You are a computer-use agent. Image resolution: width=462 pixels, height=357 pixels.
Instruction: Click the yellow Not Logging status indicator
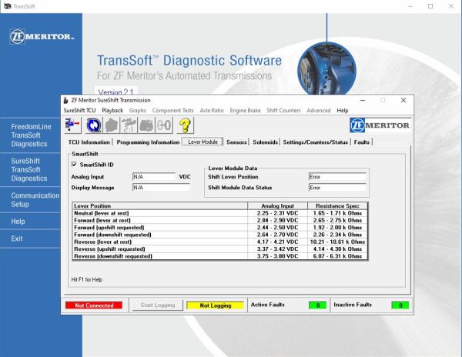click(x=215, y=305)
